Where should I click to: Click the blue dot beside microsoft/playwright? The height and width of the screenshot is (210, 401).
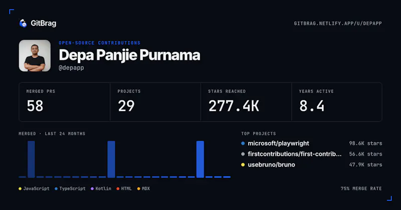pos(243,143)
